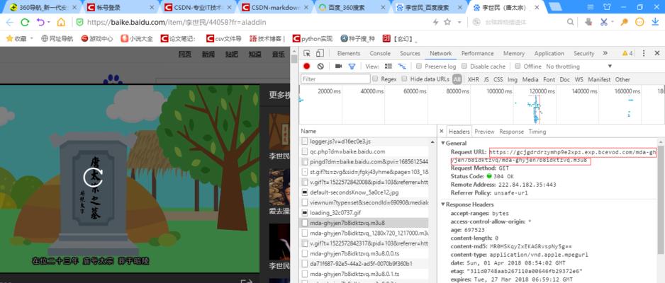Open the 游戏中心 bookmark

coord(97,38)
